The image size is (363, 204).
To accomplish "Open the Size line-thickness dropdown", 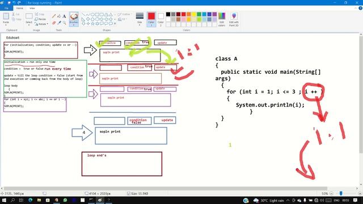I will click(140, 19).
